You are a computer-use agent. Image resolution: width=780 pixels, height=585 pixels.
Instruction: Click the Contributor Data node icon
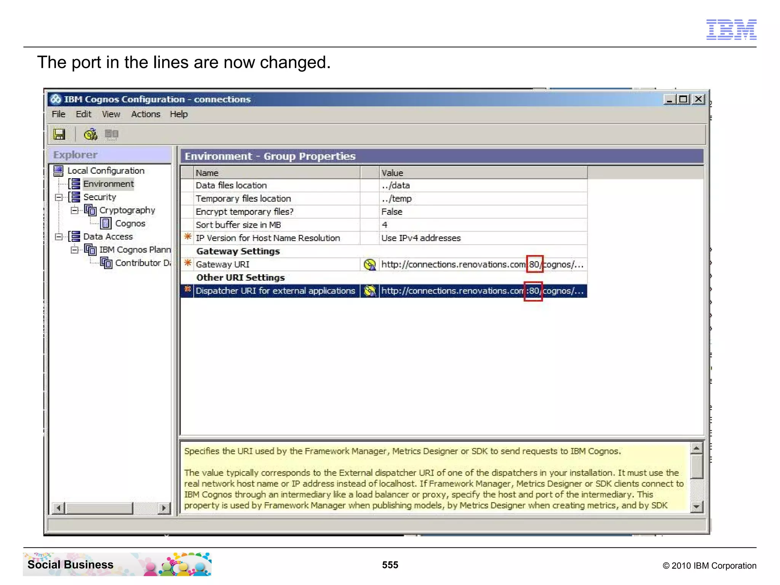point(106,263)
